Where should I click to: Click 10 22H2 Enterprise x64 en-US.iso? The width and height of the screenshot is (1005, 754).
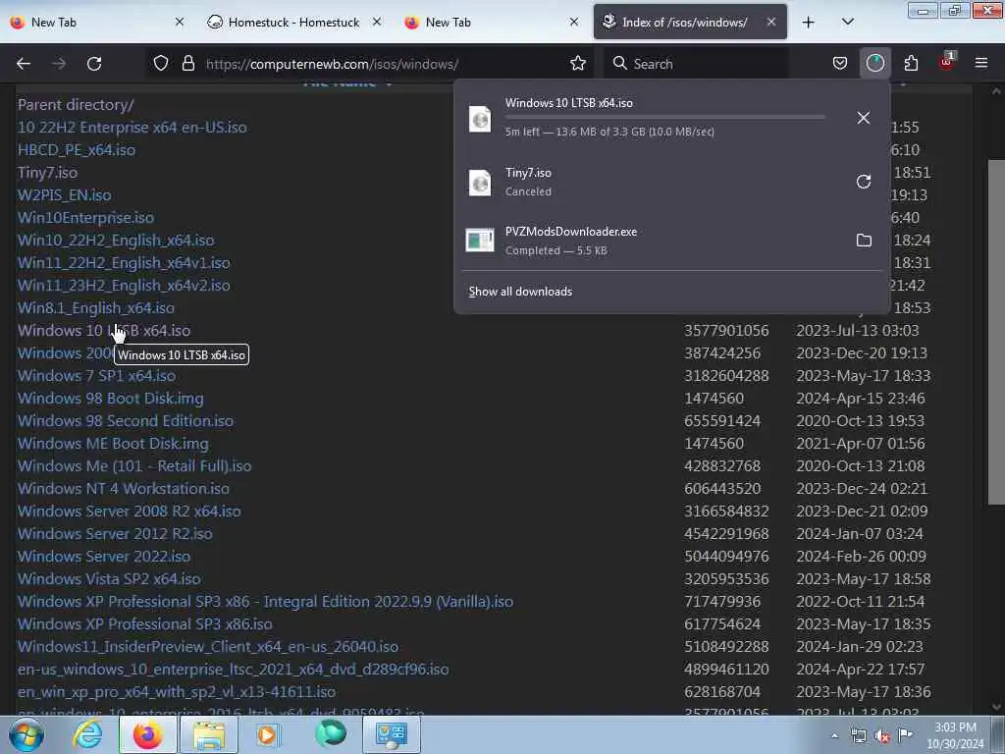pos(132,127)
